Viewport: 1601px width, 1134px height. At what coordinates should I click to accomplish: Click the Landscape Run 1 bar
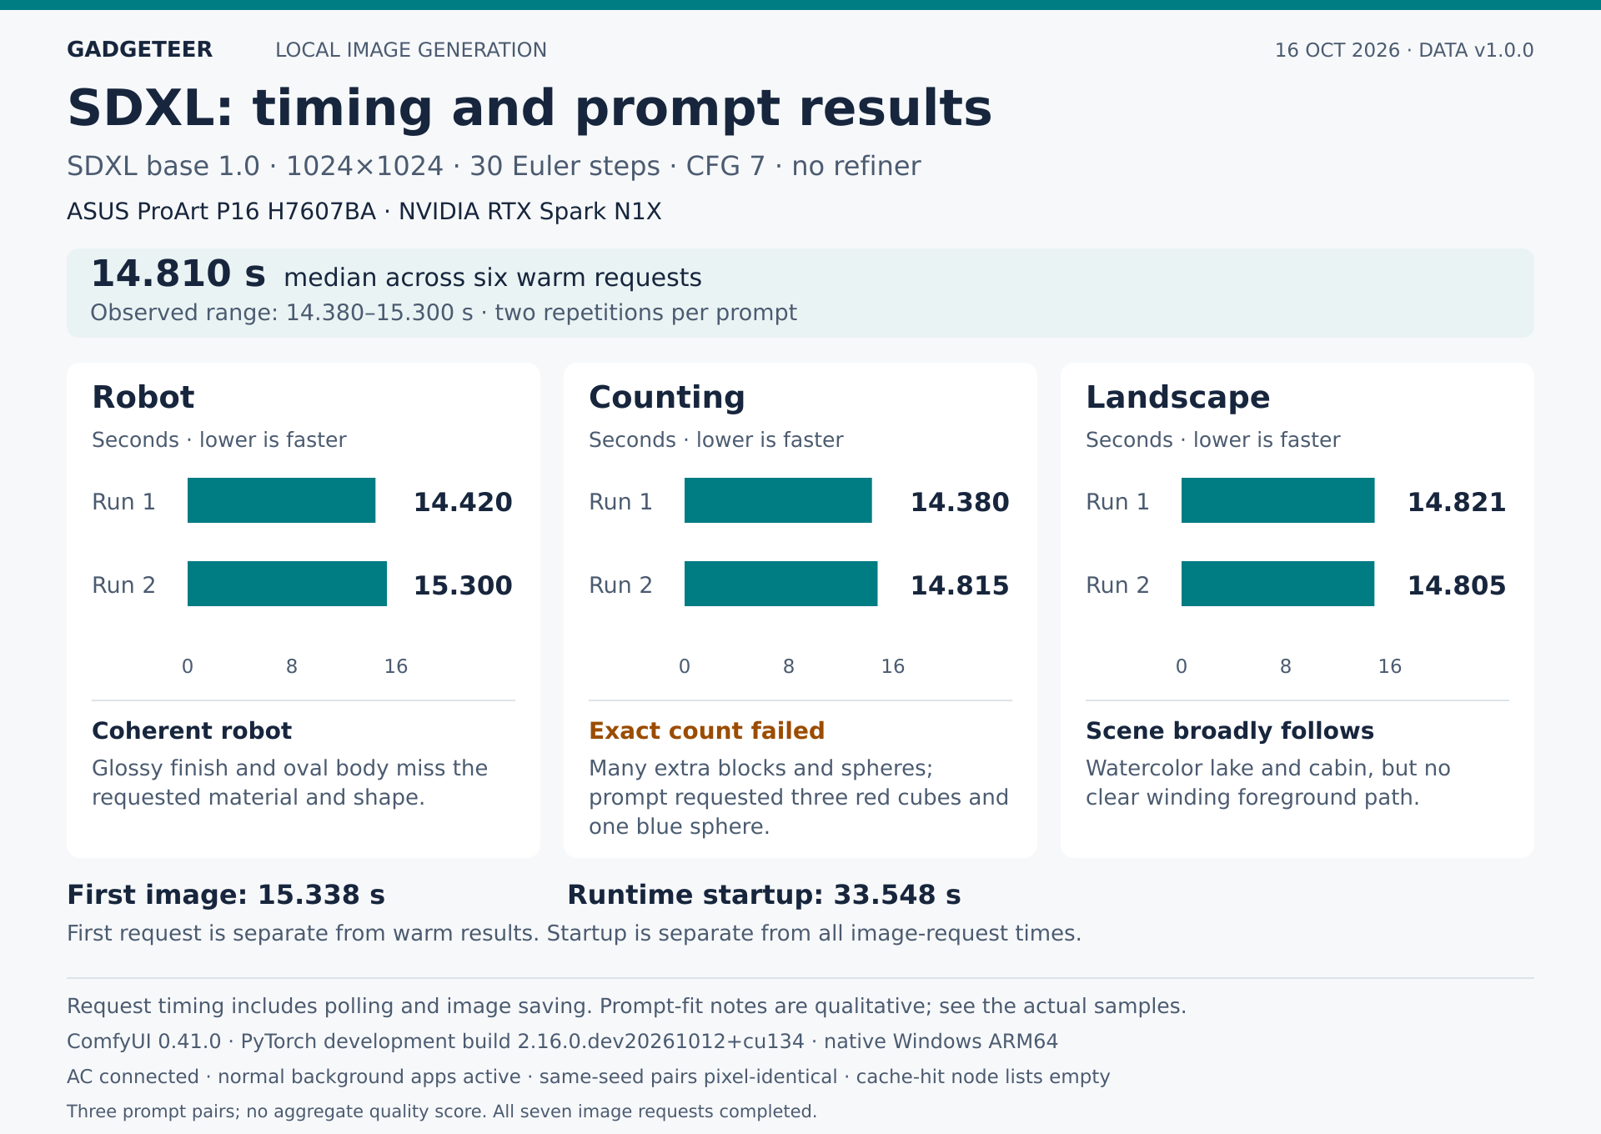click(x=1278, y=500)
